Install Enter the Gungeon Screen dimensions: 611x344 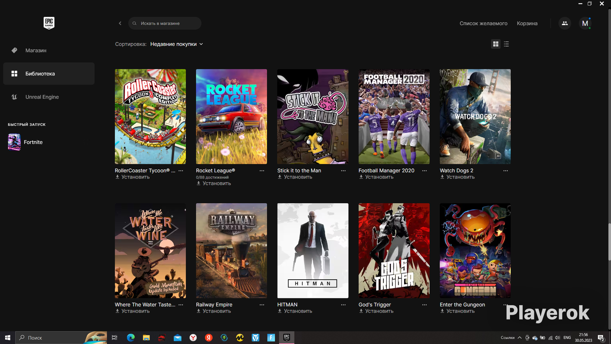click(x=457, y=311)
